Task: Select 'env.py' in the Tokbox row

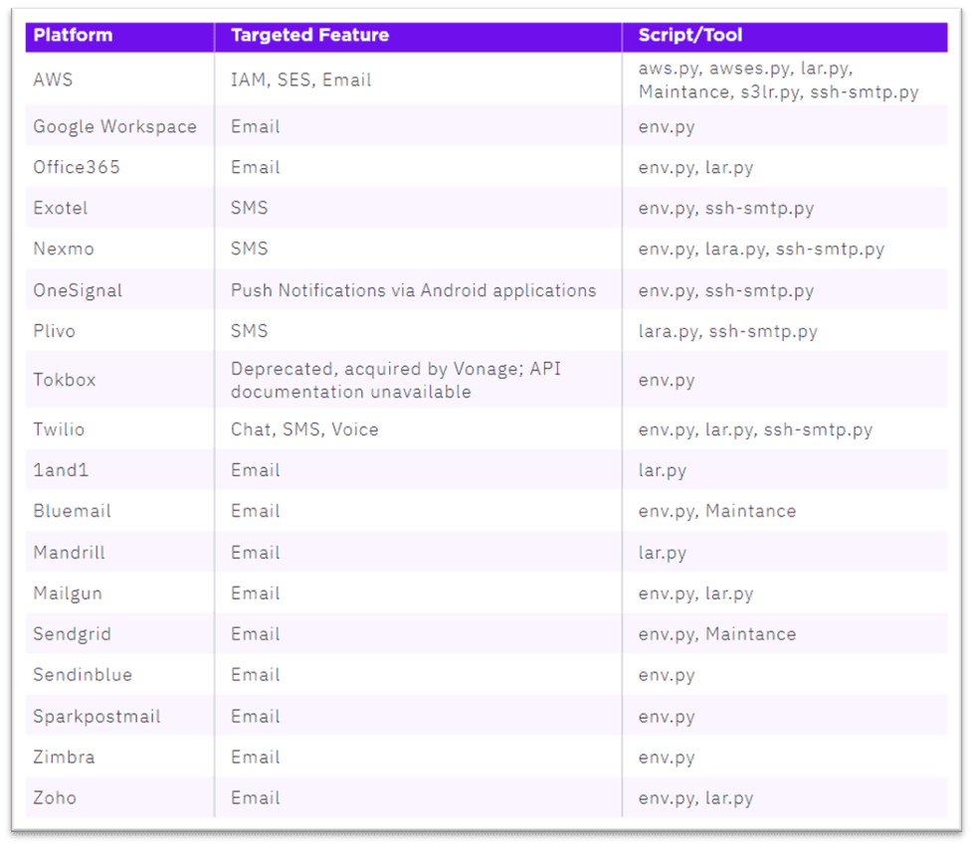Action: click(x=667, y=380)
